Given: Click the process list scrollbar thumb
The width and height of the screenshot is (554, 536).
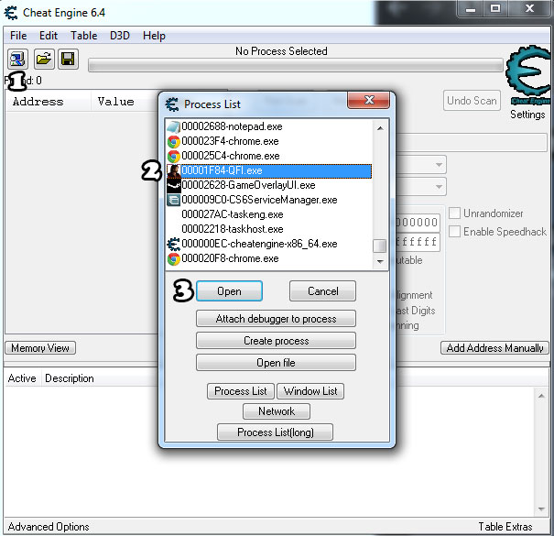Looking at the screenshot, I should (x=380, y=246).
